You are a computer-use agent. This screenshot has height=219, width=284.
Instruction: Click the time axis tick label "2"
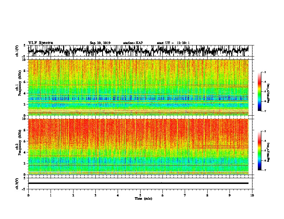click(73, 195)
